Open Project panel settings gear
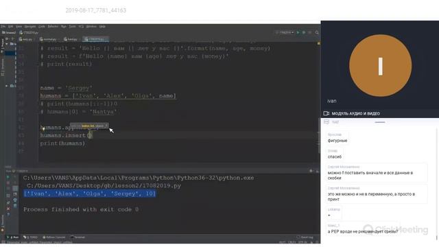The width and height of the screenshot is (439, 247). (8, 39)
